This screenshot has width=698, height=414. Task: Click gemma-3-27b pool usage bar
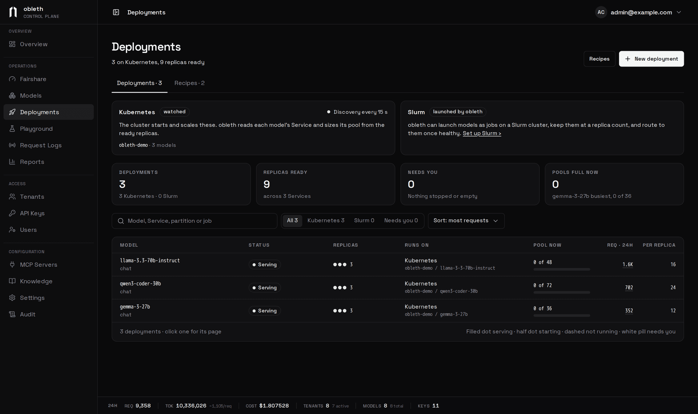click(x=562, y=316)
